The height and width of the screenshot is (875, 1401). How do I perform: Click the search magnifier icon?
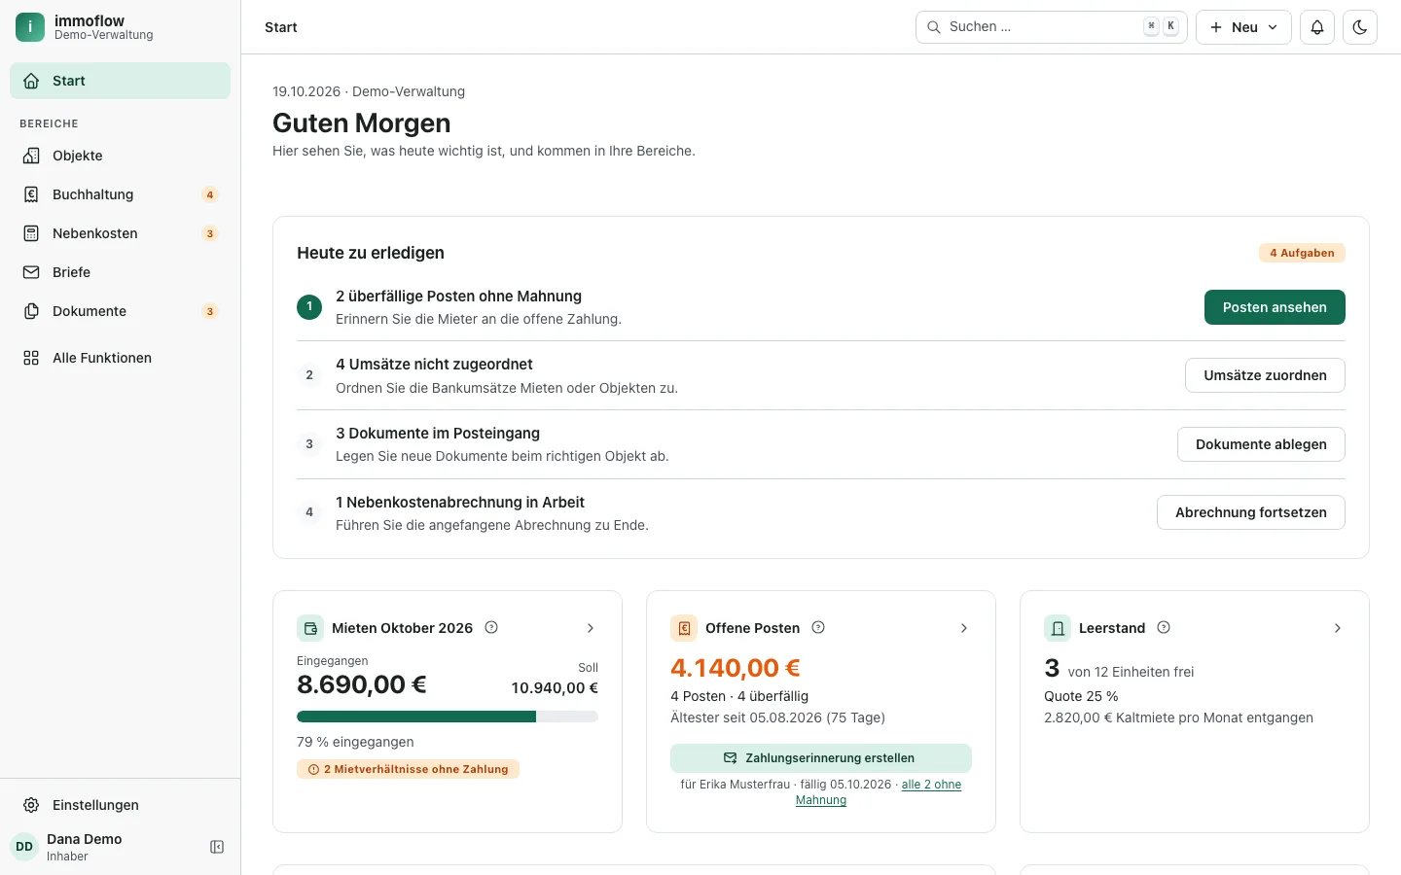pos(933,27)
